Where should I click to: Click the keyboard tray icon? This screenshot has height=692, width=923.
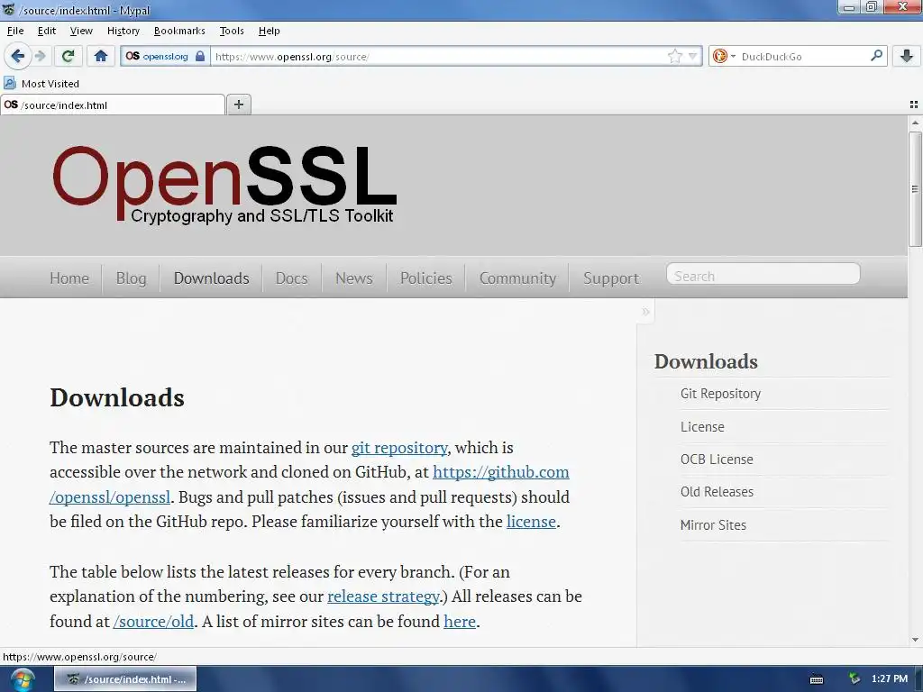817,679
